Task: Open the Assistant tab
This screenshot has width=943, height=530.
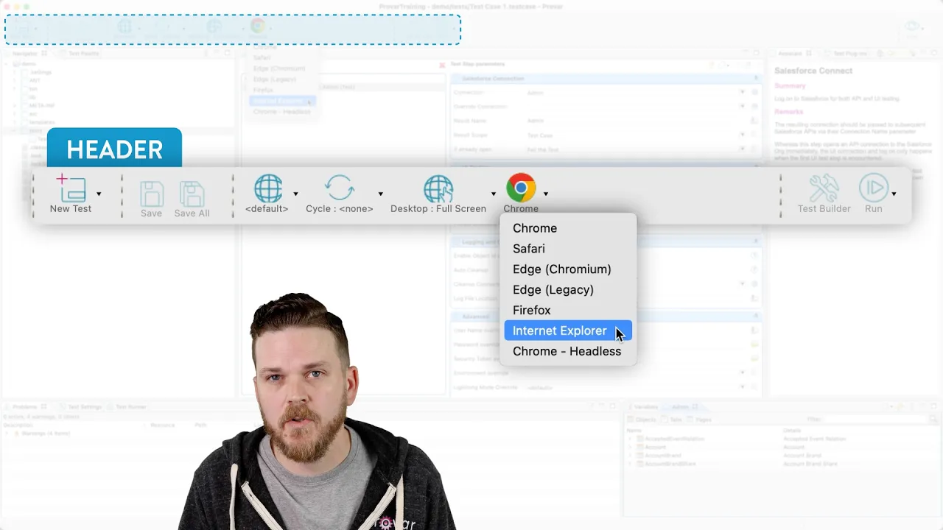Action: tap(790, 54)
